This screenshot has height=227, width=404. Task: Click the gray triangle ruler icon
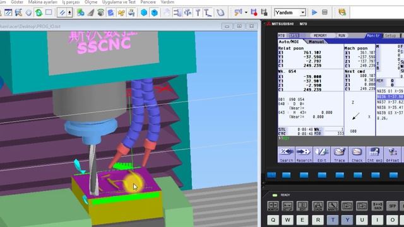click(90, 13)
